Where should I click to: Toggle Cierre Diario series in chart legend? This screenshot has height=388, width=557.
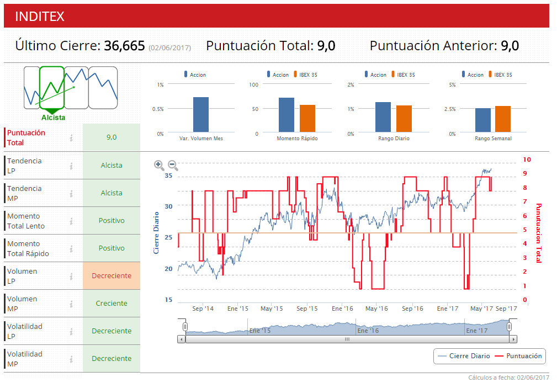click(x=464, y=356)
